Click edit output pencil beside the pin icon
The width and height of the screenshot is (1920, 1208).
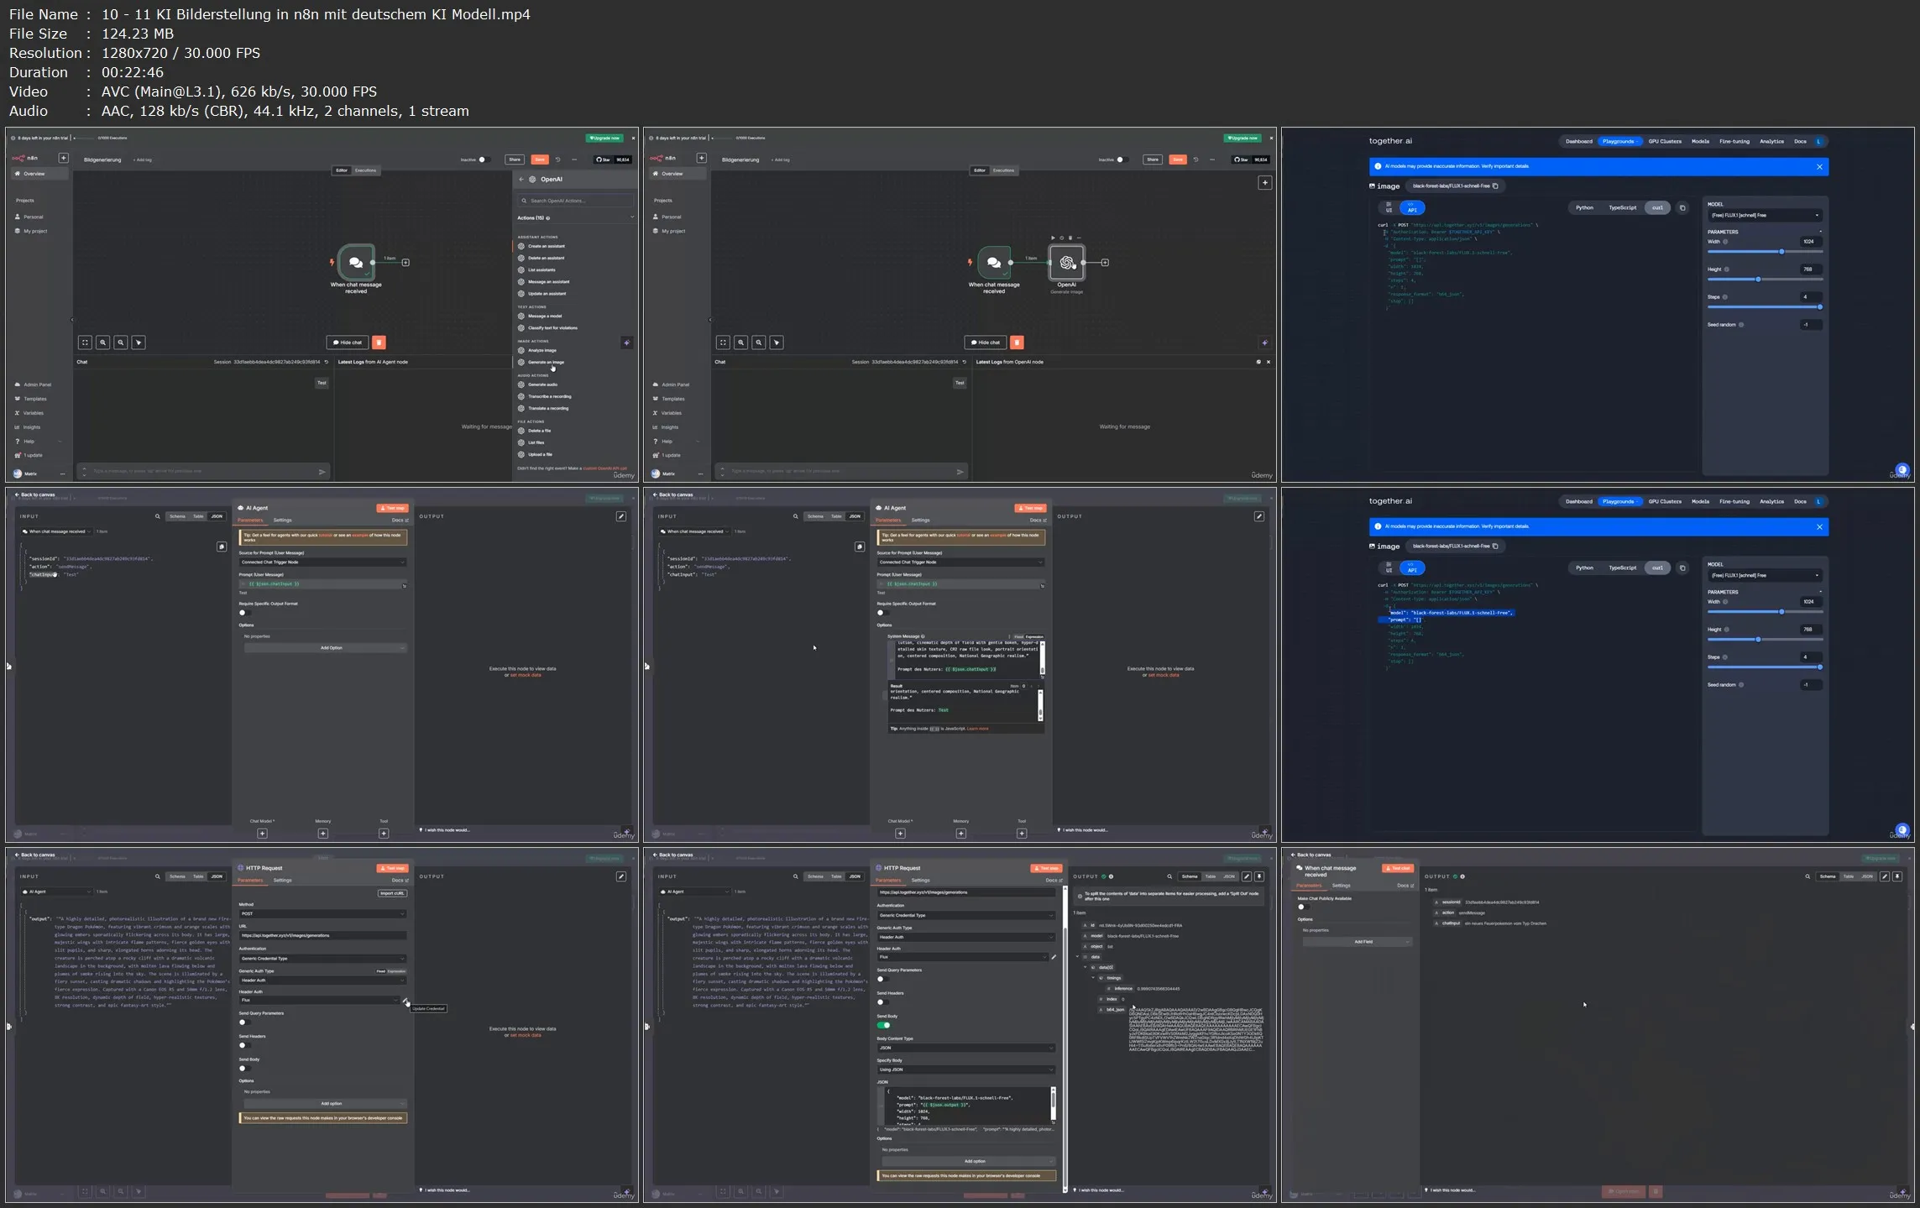tap(1247, 876)
